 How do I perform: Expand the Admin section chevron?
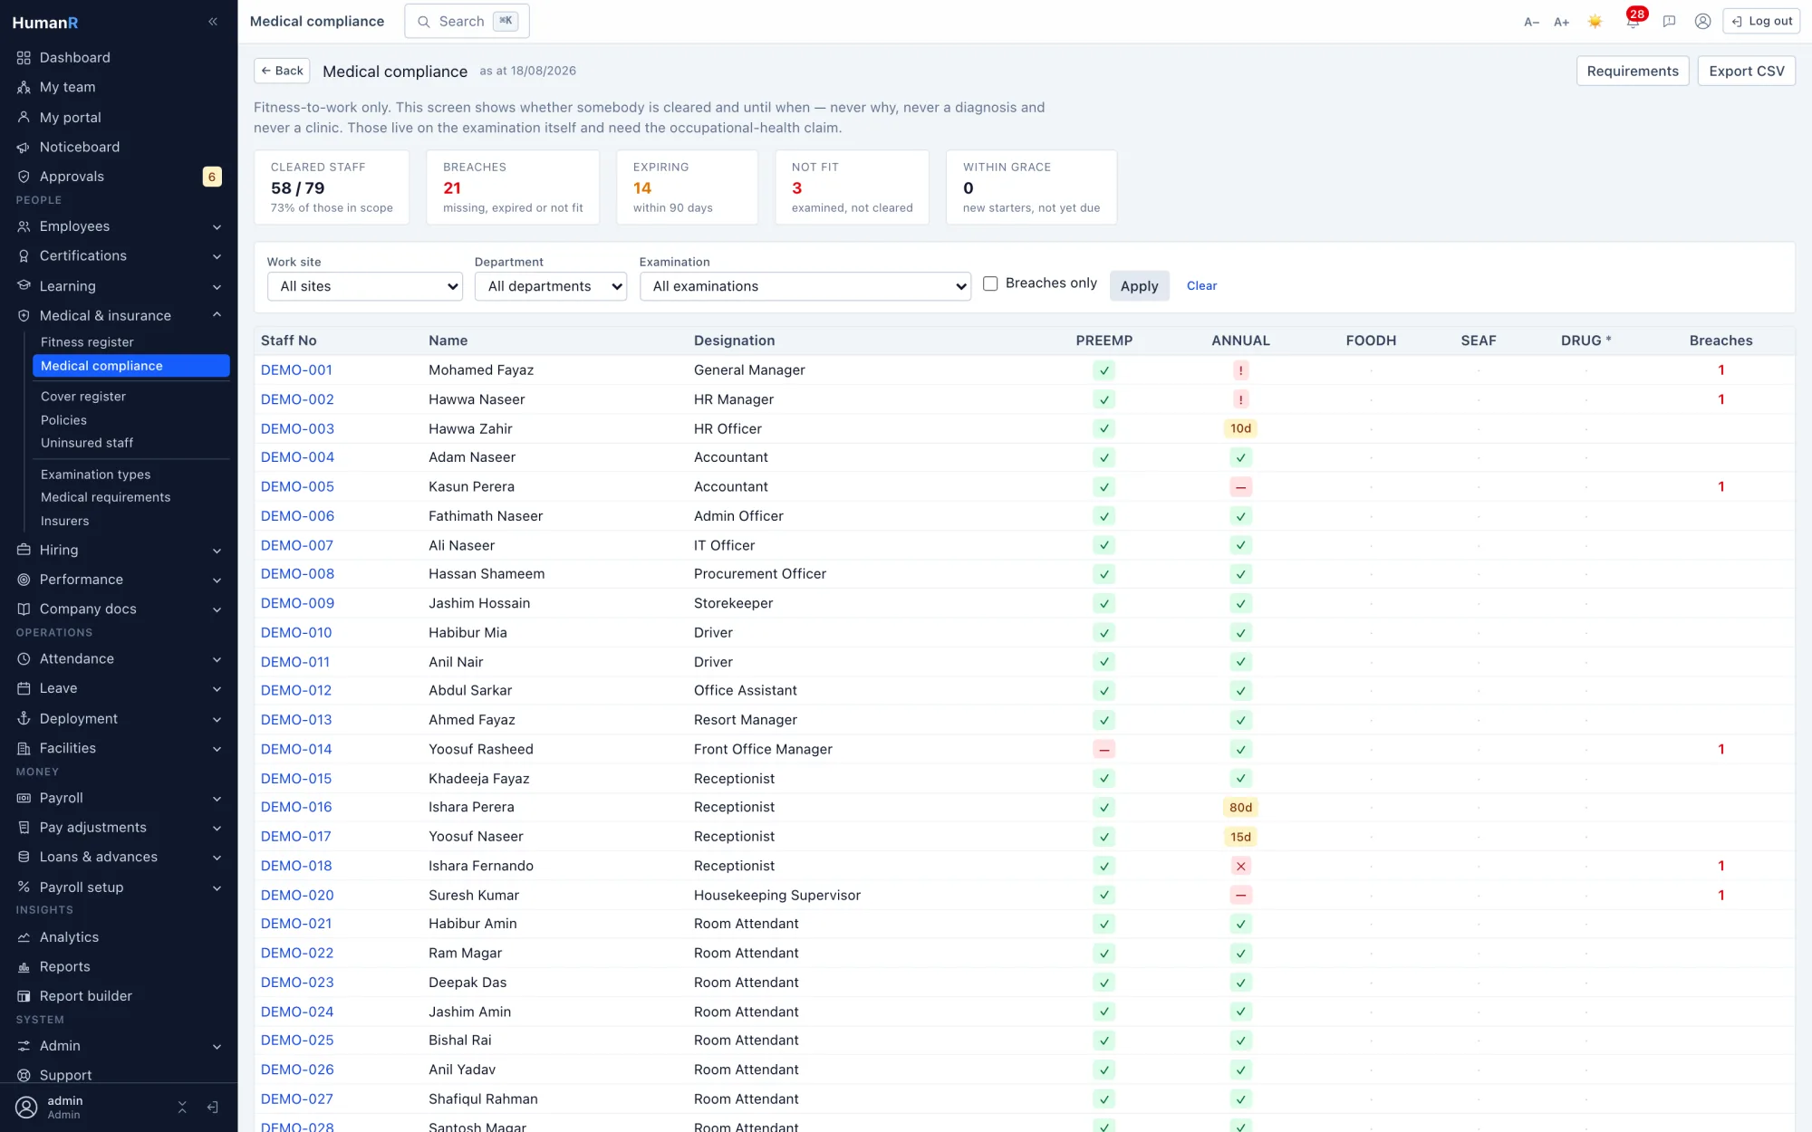point(217,1046)
